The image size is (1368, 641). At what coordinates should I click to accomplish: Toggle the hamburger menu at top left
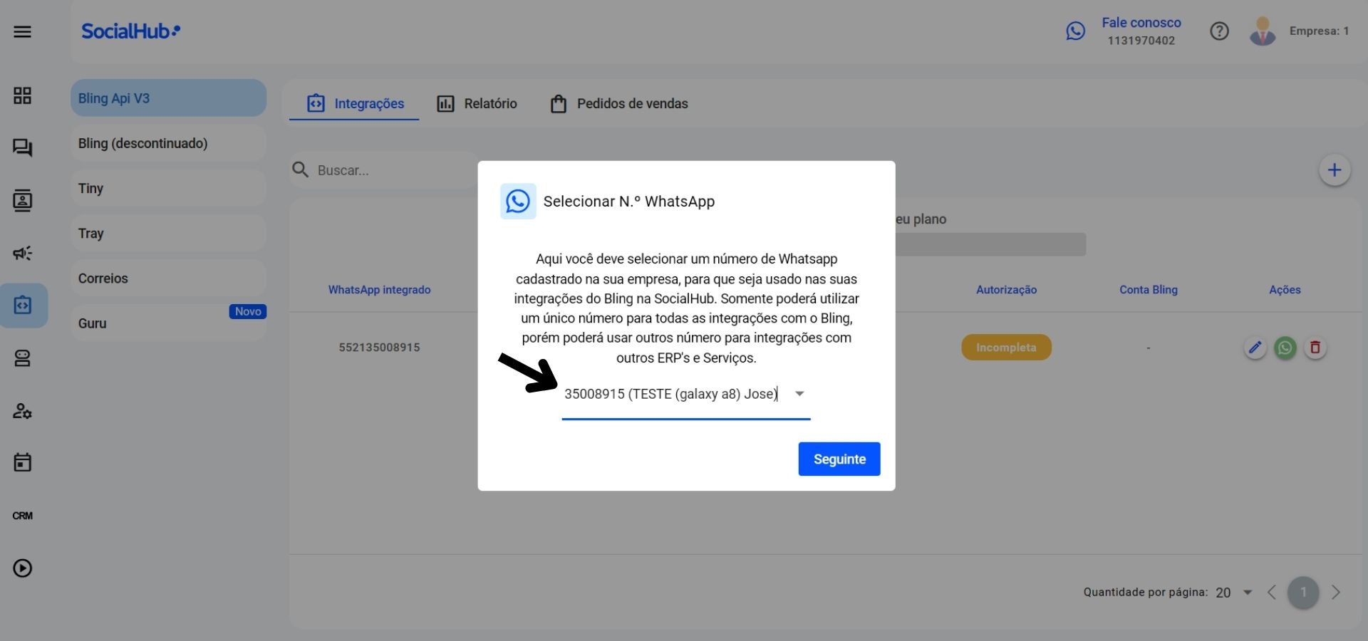coord(24,31)
